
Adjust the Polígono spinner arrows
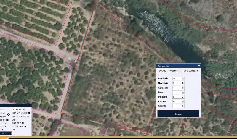point(183,97)
